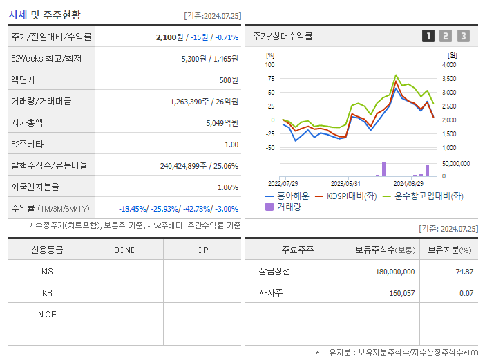This screenshot has height=363, width=485.
Task: Click the blue 흥아해운 legend line
Action: (x=269, y=196)
